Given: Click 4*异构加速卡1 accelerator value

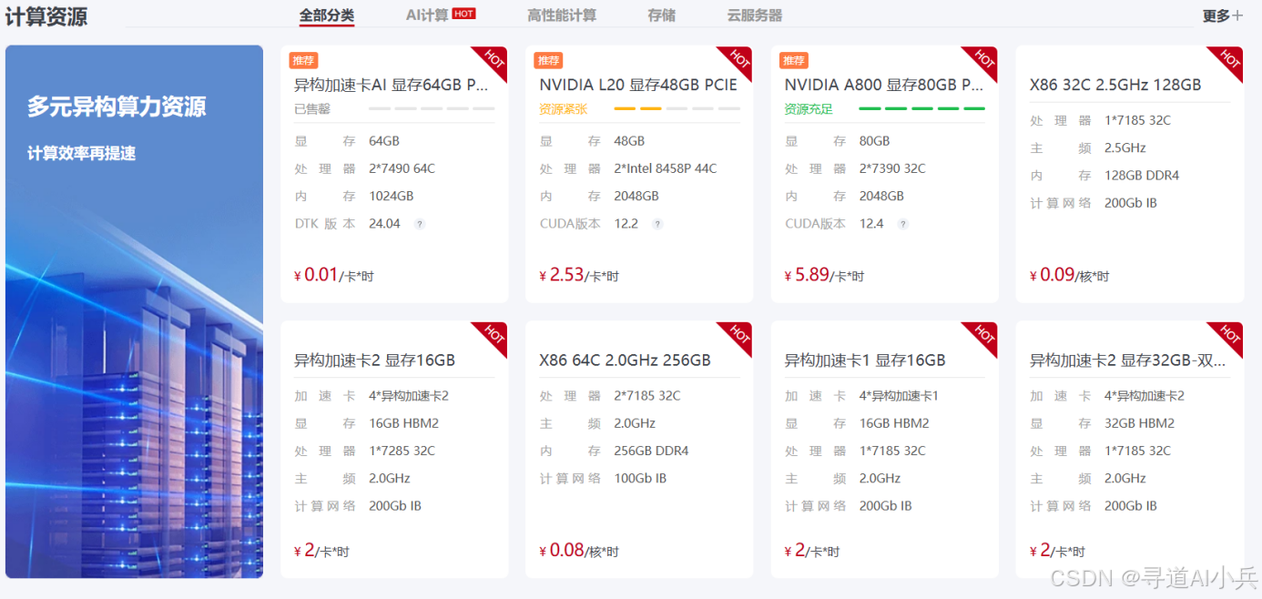Looking at the screenshot, I should point(899,396).
